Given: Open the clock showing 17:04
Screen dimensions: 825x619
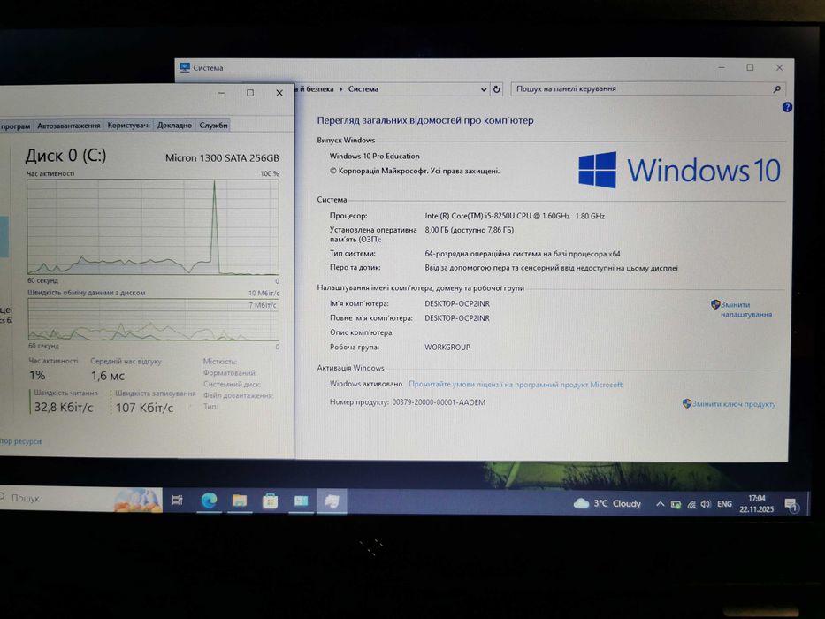Looking at the screenshot, I should click(x=757, y=503).
